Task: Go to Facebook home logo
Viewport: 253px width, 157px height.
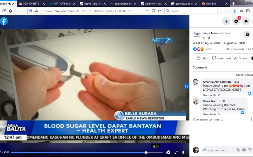Action: pos(4,21)
